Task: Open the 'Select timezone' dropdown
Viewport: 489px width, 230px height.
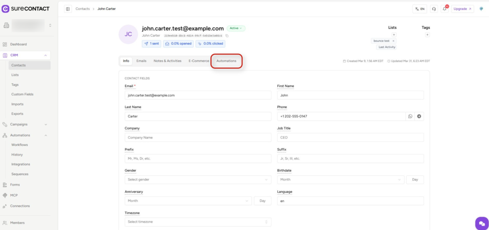Action: coord(198,222)
